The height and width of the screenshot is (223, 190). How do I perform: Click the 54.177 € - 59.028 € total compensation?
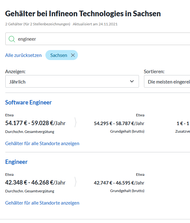point(35,123)
